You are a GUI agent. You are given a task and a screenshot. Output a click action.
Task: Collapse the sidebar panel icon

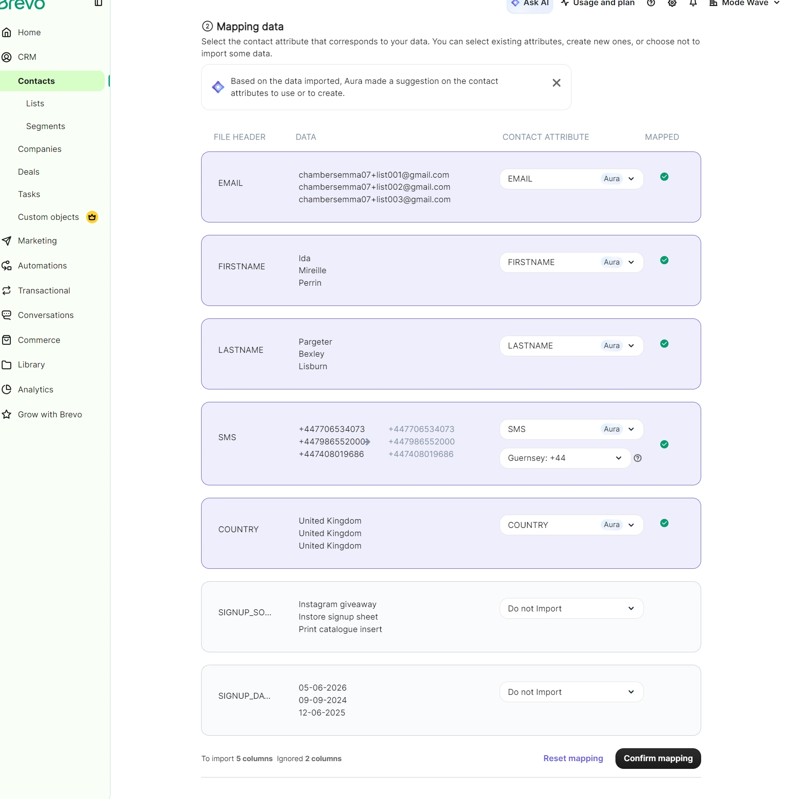pyautogui.click(x=98, y=3)
